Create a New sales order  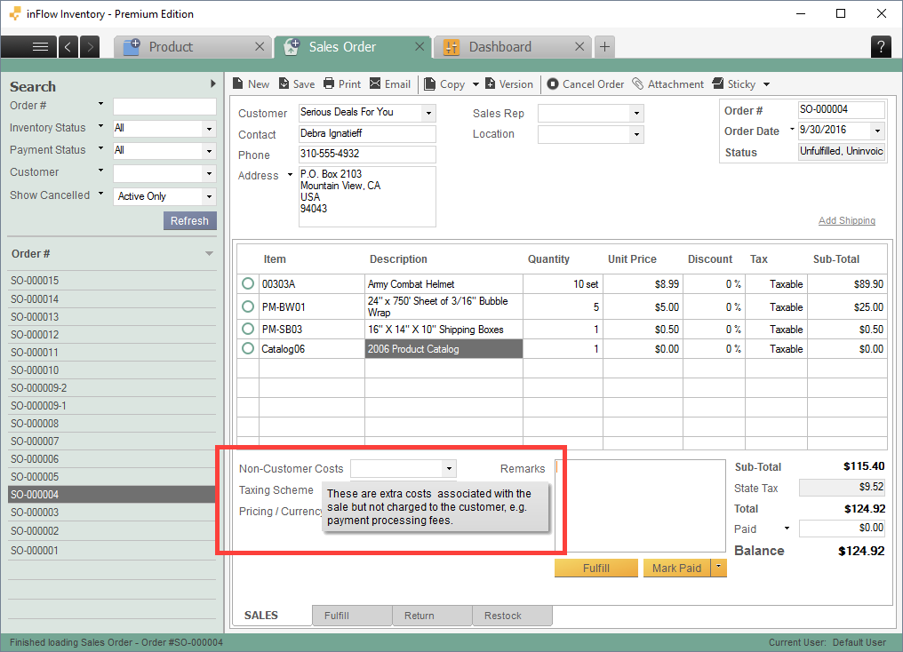tap(251, 83)
